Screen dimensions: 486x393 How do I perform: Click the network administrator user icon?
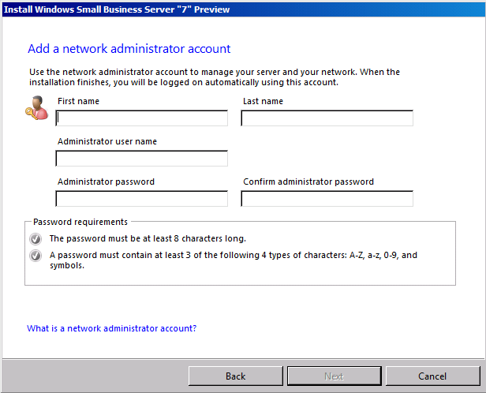pos(36,107)
